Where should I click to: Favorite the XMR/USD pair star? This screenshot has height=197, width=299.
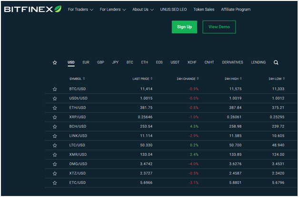point(55,155)
